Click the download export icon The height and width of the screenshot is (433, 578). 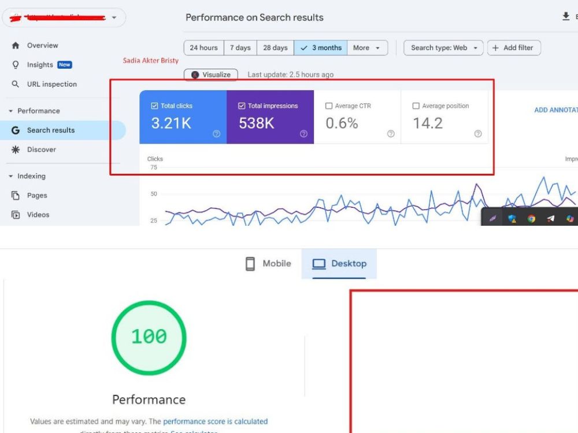pos(566,16)
